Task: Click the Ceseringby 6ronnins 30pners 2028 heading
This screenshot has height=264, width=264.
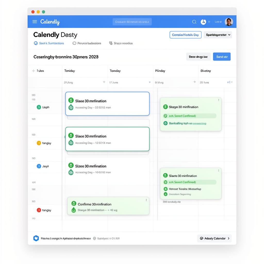Action: [66, 57]
